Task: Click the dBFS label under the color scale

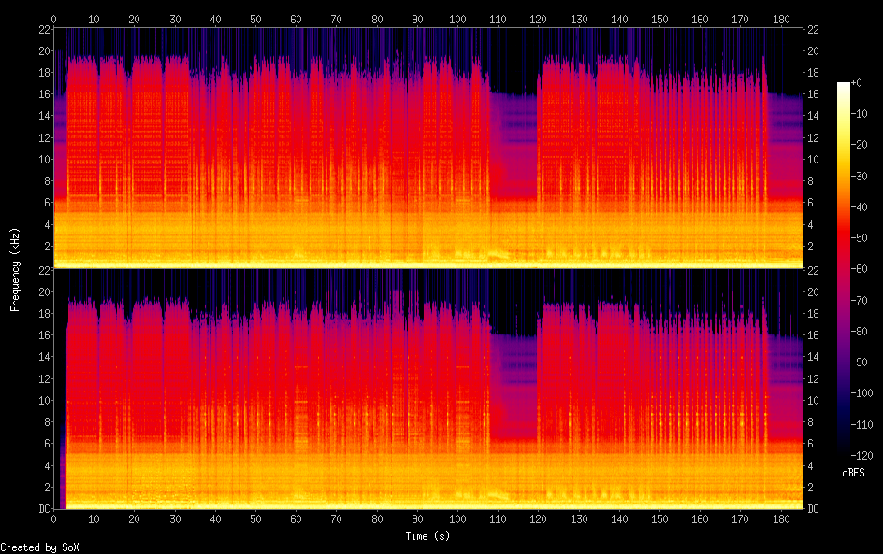Action: tap(853, 473)
